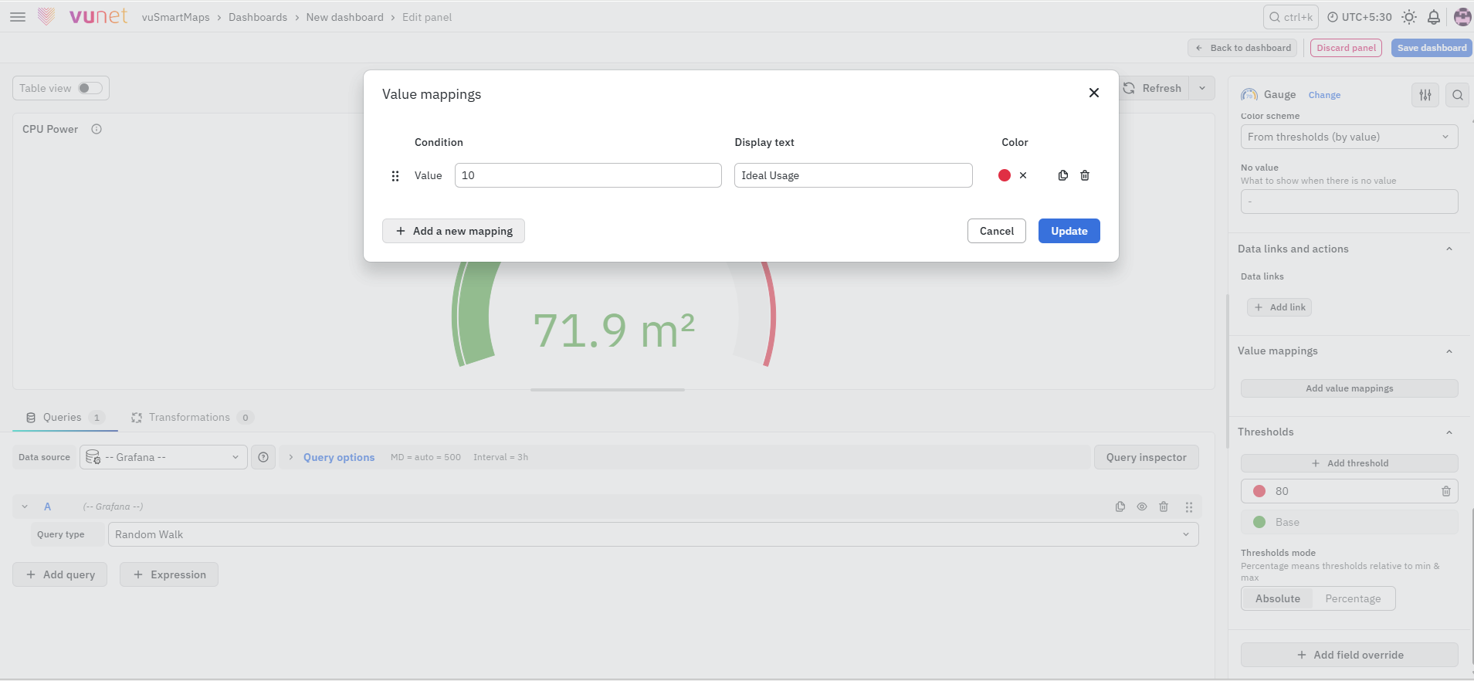Go to Dashboards breadcrumb
The image size is (1474, 681).
click(258, 17)
